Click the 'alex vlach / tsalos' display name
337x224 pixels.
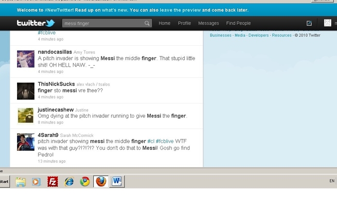pyautogui.click(x=93, y=85)
